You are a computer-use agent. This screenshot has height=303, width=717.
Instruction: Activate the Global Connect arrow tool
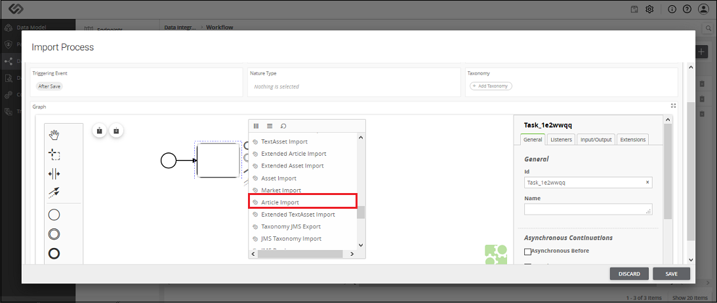[x=54, y=192]
